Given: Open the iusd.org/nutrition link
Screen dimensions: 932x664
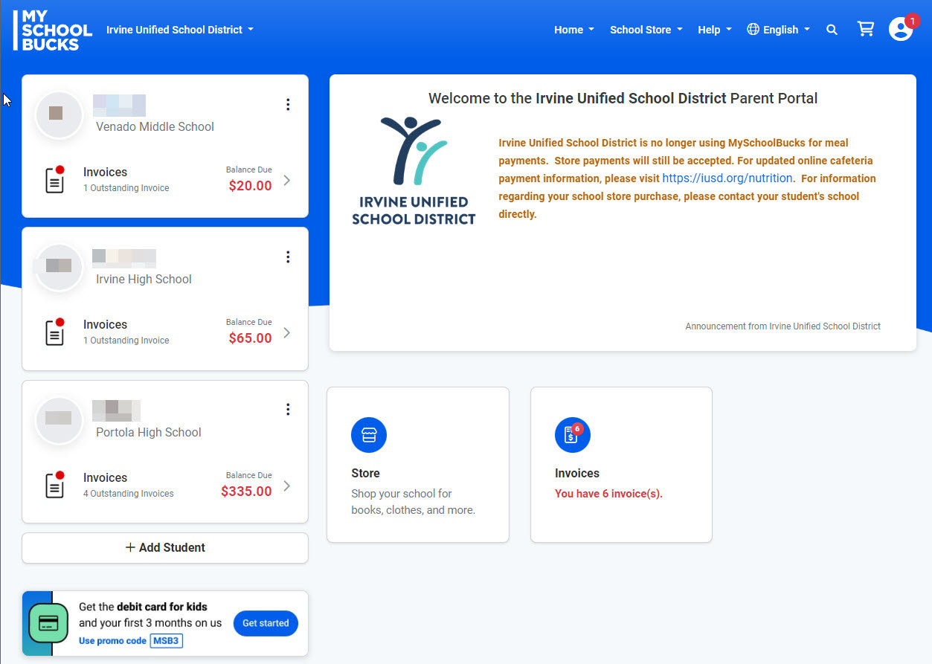Looking at the screenshot, I should (x=727, y=178).
